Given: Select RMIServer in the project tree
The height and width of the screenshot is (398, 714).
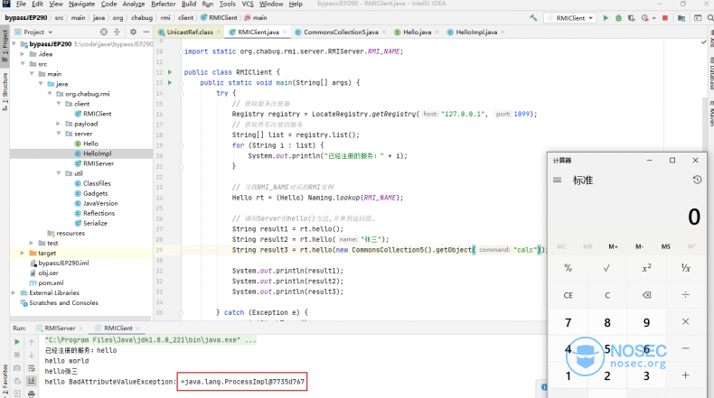Looking at the screenshot, I should (x=99, y=163).
